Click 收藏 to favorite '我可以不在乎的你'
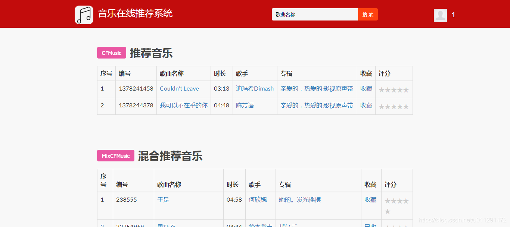 366,105
